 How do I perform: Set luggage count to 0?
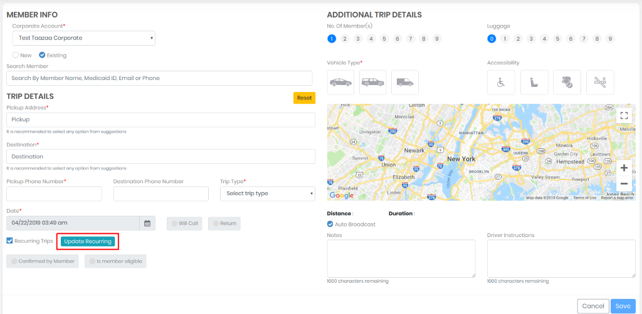[x=492, y=39]
